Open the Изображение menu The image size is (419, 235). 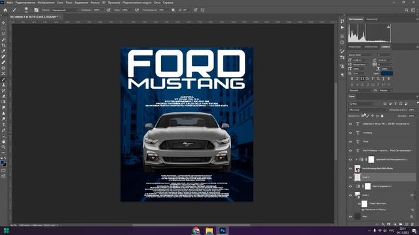click(x=46, y=3)
